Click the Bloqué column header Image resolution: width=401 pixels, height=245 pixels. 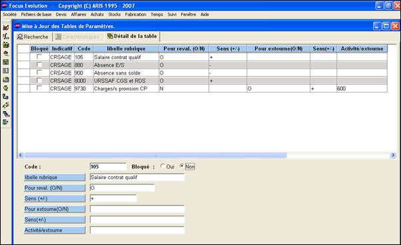point(39,49)
